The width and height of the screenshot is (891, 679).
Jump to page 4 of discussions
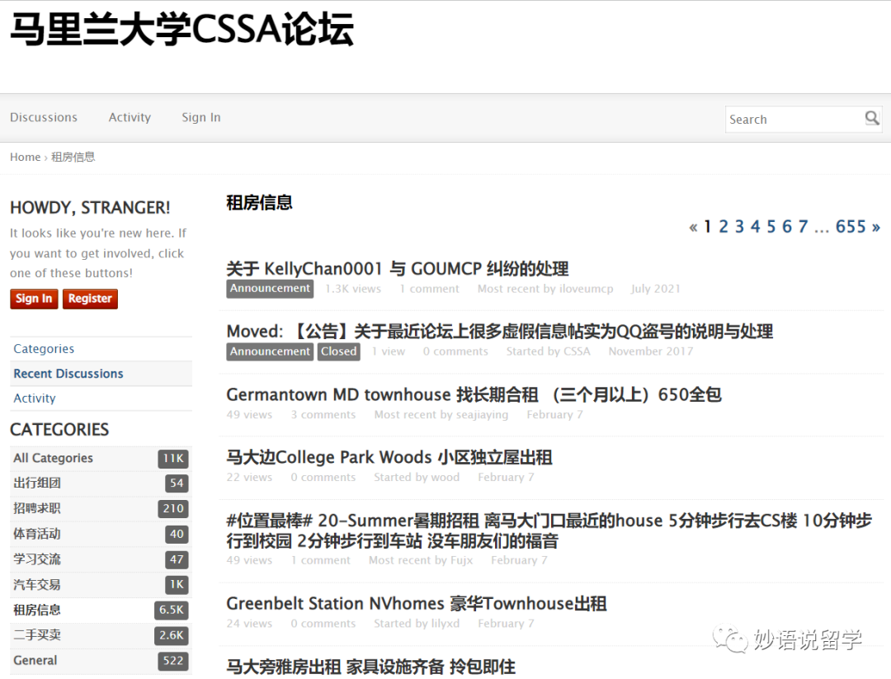pos(755,227)
